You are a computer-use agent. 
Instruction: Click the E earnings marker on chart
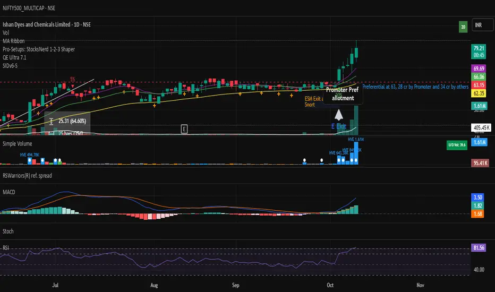[x=184, y=129]
